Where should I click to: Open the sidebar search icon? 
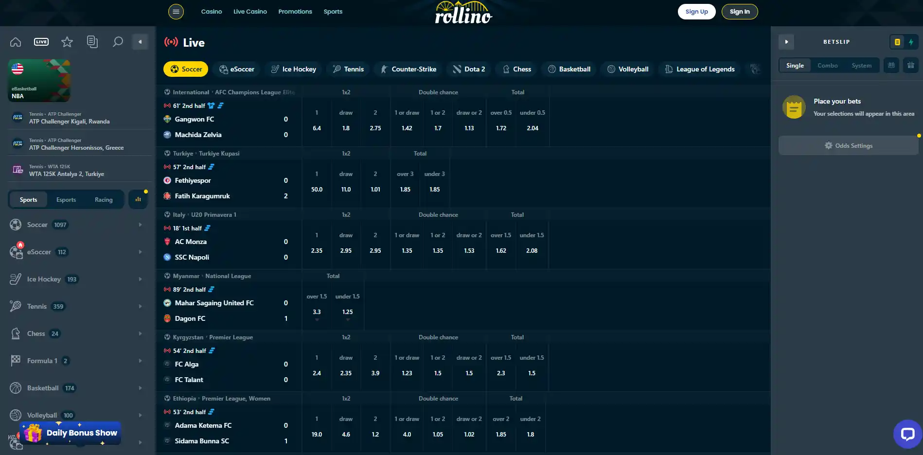tap(118, 42)
